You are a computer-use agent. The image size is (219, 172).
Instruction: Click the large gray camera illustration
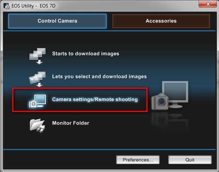pyautogui.click(x=160, y=101)
